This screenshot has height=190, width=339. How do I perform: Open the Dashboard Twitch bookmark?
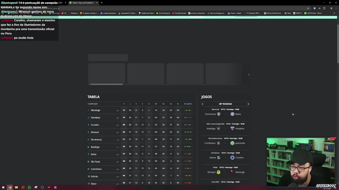pos(146,13)
